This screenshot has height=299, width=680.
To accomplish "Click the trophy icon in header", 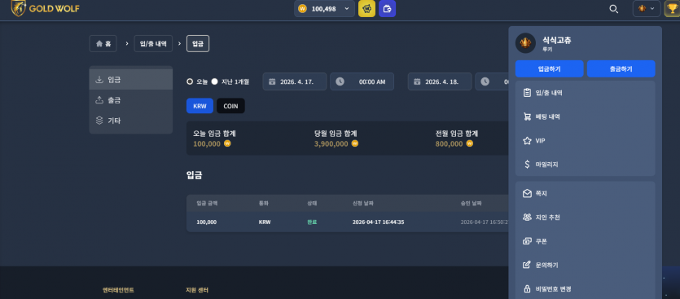I will [x=672, y=9].
